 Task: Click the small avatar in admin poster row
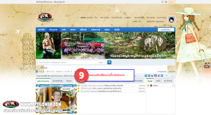click(x=151, y=85)
